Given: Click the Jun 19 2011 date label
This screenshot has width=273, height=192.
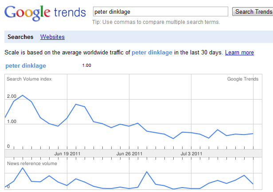Looking at the screenshot, I should click(x=67, y=154).
